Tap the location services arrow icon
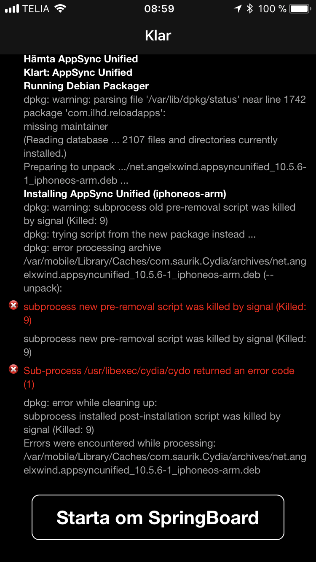The image size is (316, 562). coord(238,8)
